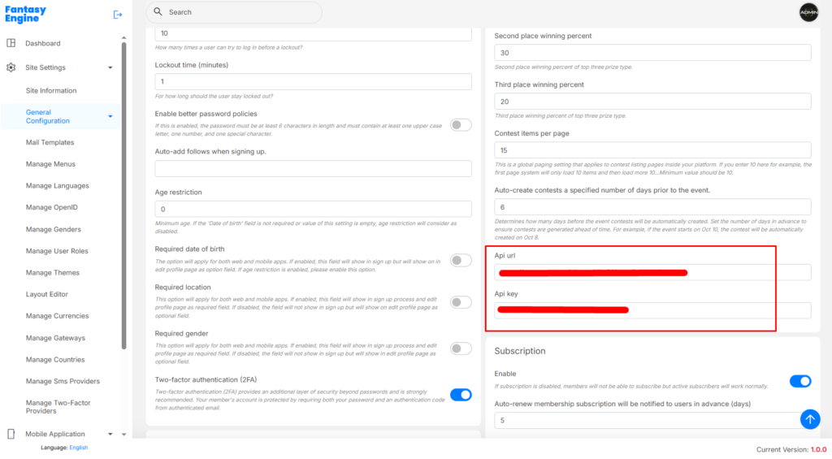
Task: Go to Manage Gateways page
Action: tap(55, 338)
